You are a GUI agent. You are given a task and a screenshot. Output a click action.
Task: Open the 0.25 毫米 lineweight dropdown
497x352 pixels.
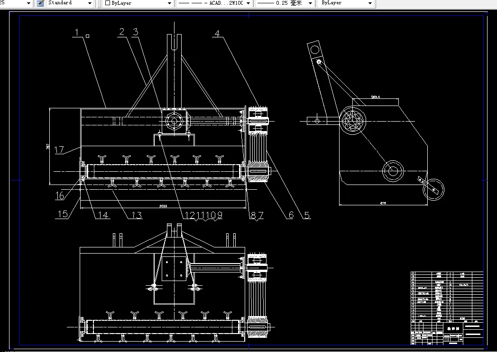(x=310, y=3)
